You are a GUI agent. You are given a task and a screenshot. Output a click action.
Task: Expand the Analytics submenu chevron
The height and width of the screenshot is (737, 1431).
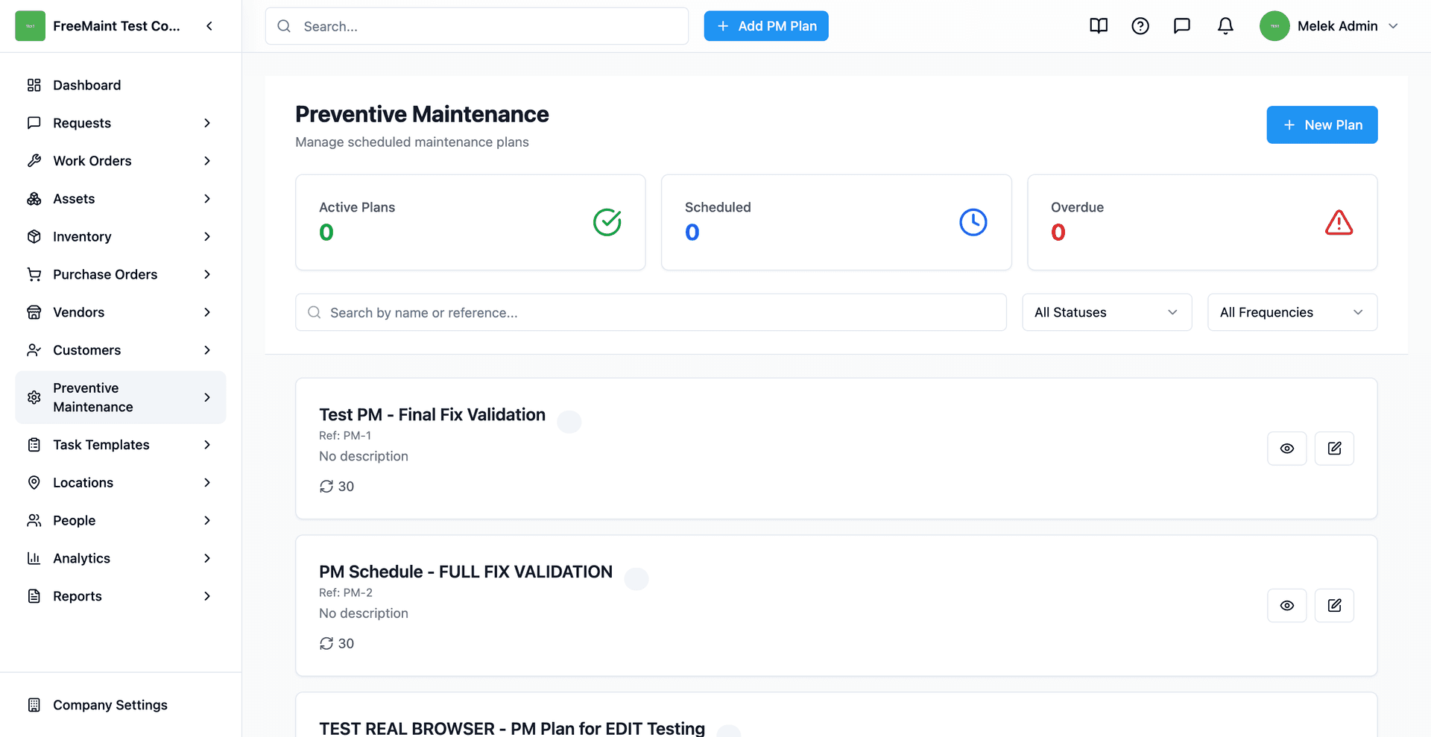point(207,558)
